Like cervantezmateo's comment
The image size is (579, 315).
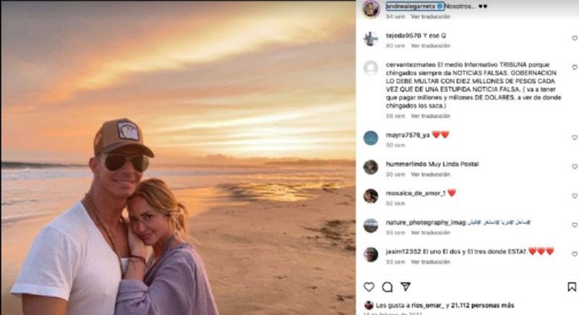575,67
